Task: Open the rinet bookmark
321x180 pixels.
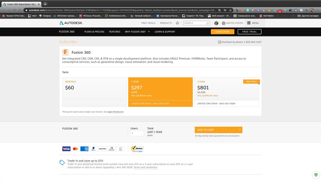Action: click(x=32, y=16)
